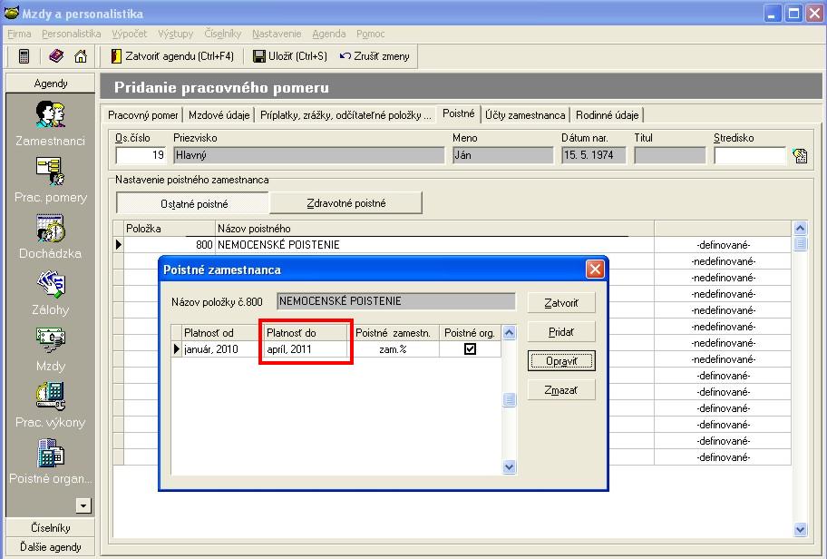Open the Personalistika menu
This screenshot has width=827, height=559.
coord(71,34)
